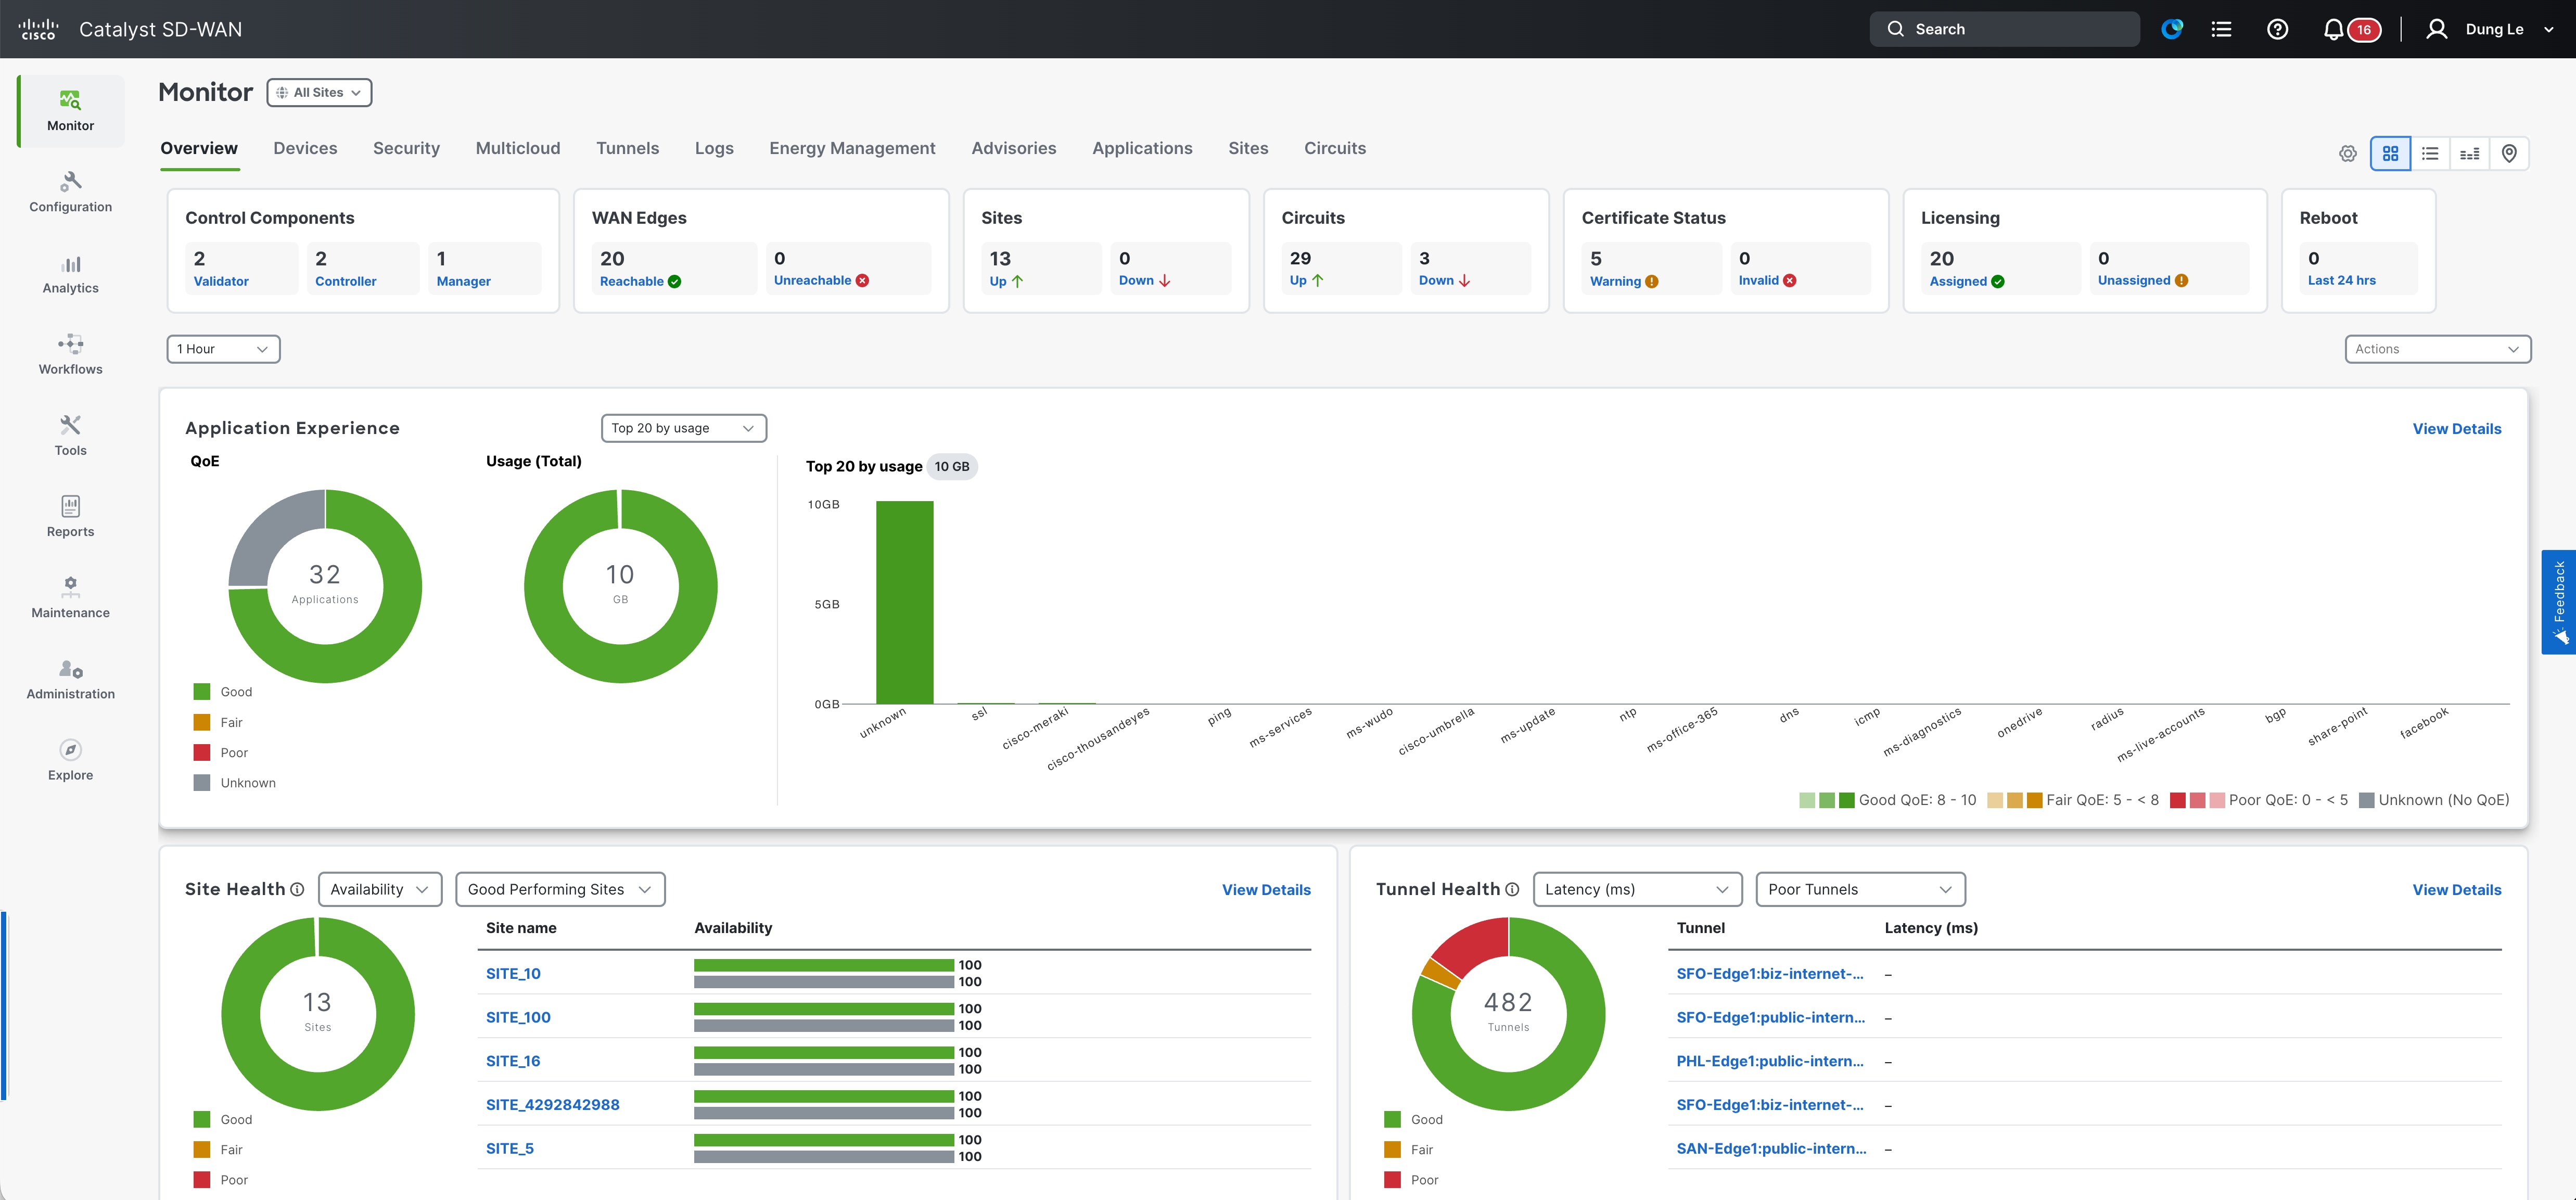2576x1200 pixels.
Task: Click the blue Cisco AI assistant icon
Action: (2172, 29)
